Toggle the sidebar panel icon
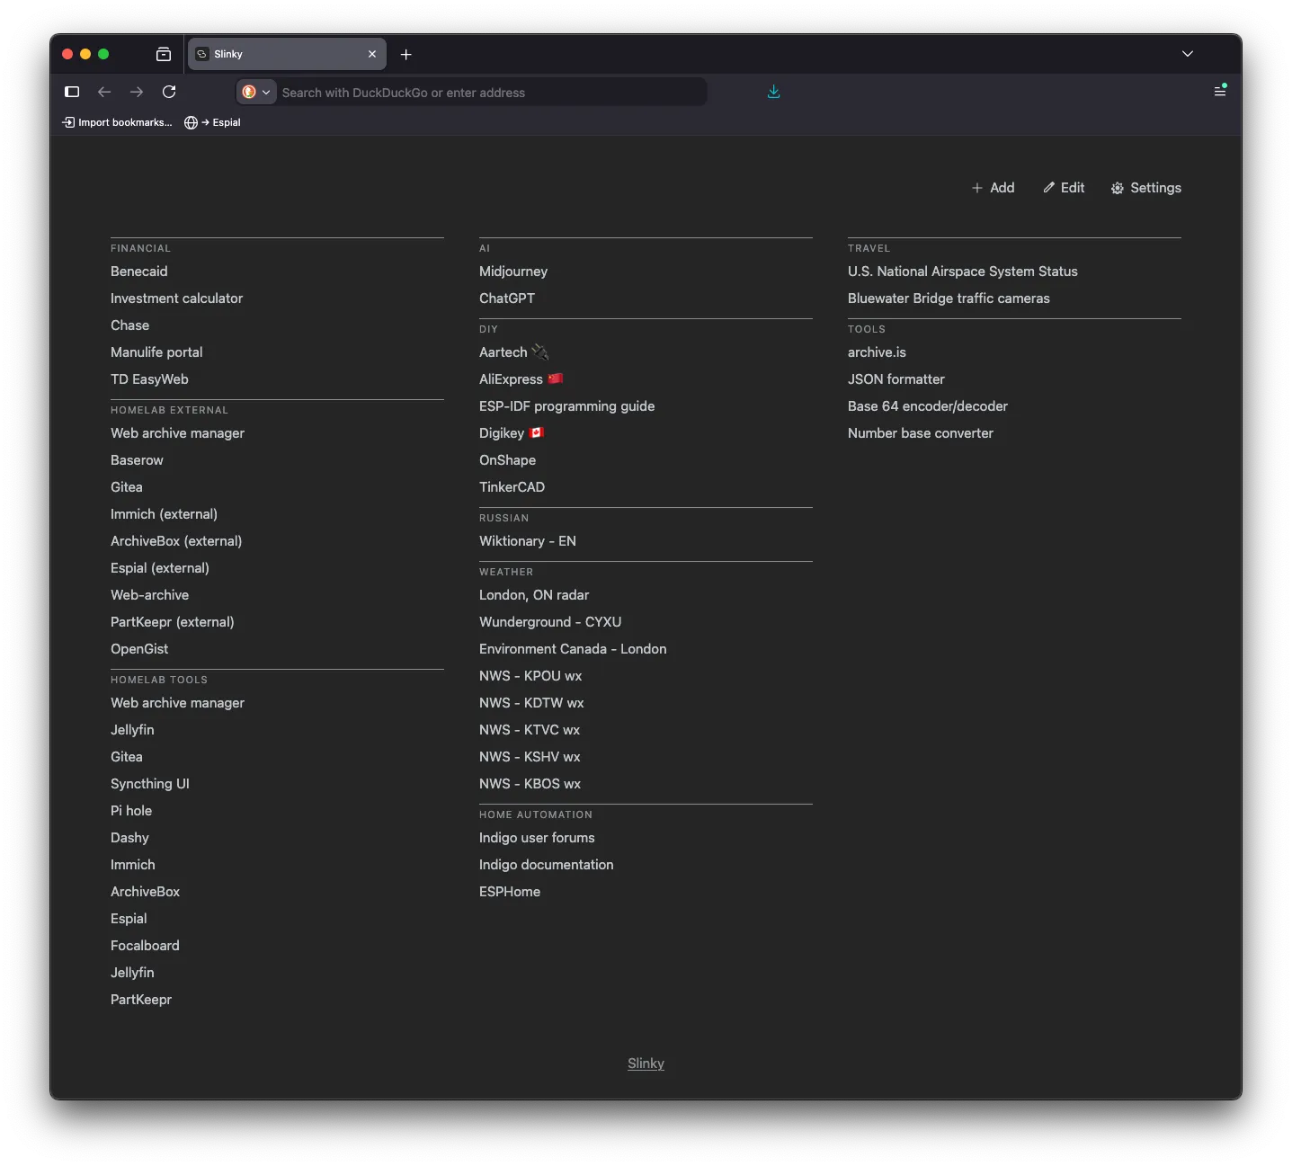The width and height of the screenshot is (1292, 1166). coord(73,92)
